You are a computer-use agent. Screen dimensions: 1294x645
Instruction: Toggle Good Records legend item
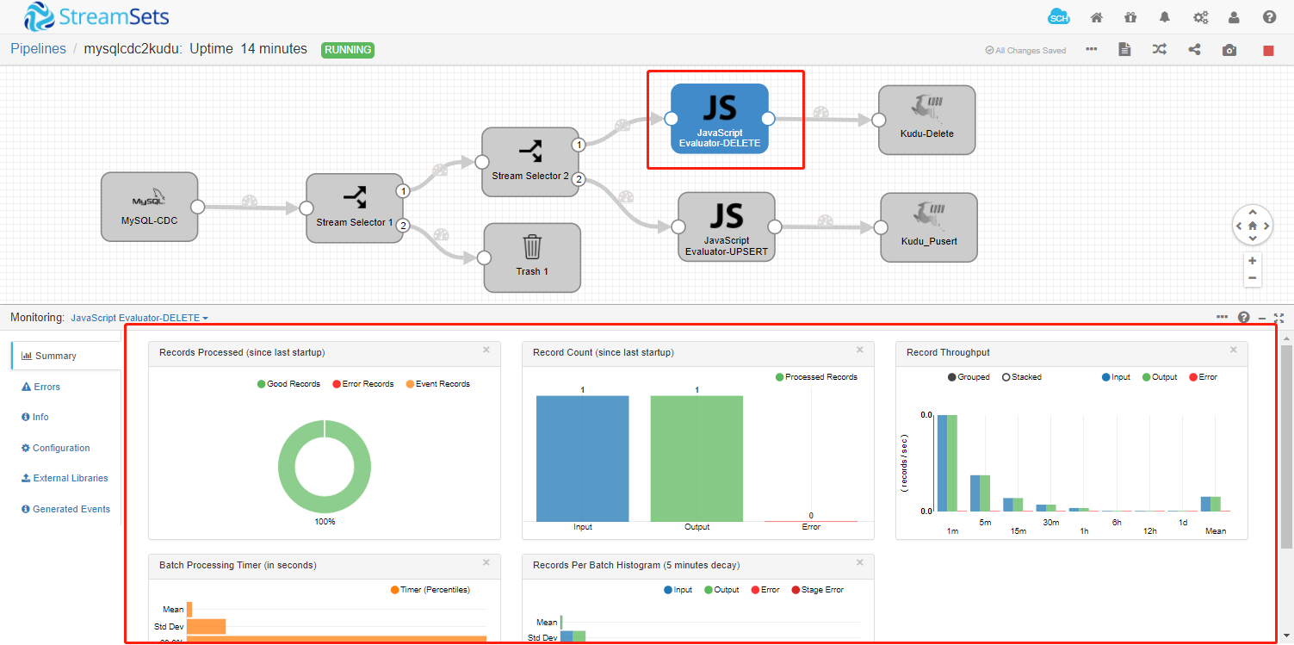click(288, 384)
